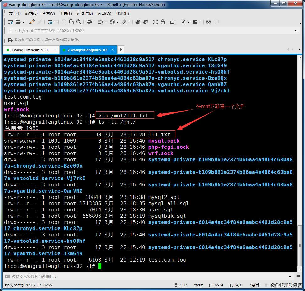Image resolution: width=305 pixels, height=291 pixels.
Task: Open the 编辑(E) menu
Action: click(x=31, y=13)
